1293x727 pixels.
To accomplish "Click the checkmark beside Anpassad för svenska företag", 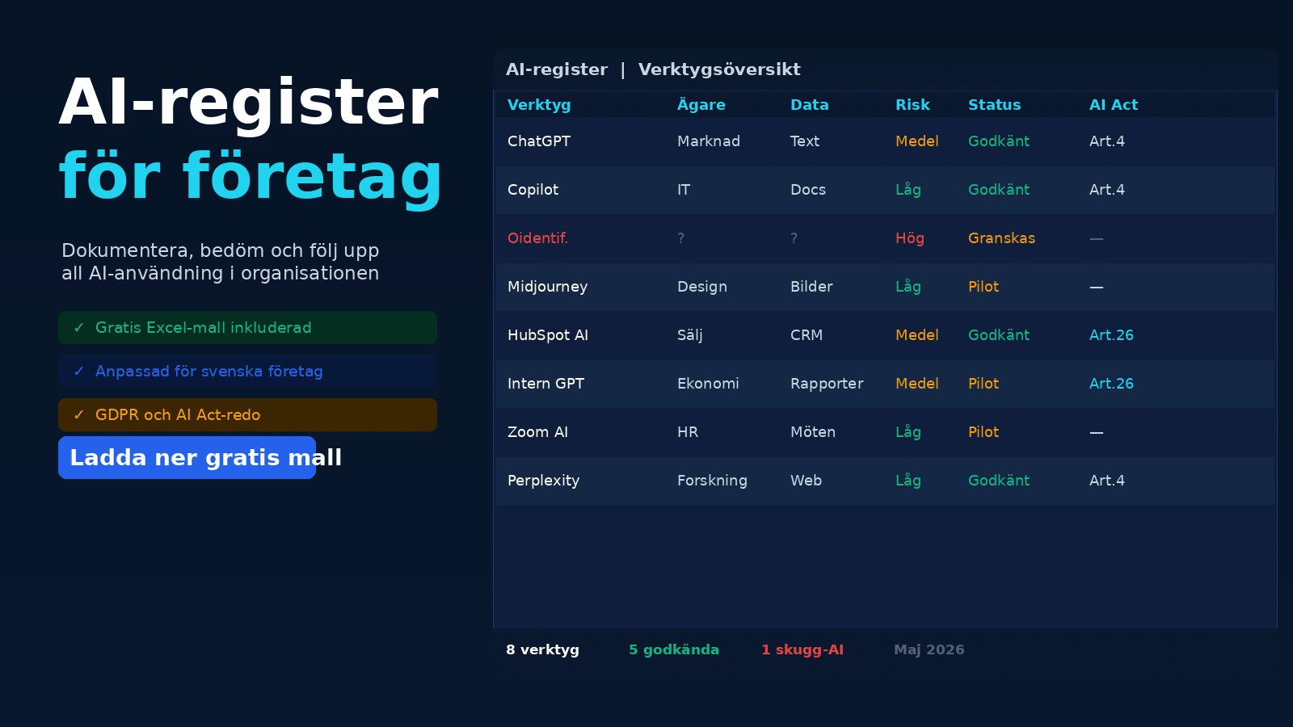I will coord(78,371).
